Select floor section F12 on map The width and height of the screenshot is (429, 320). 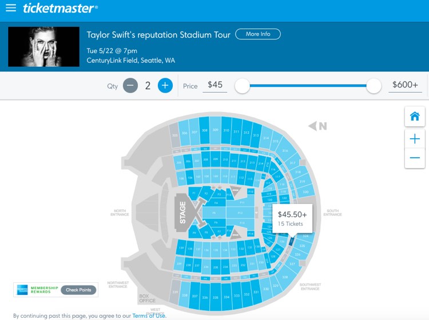(x=240, y=213)
